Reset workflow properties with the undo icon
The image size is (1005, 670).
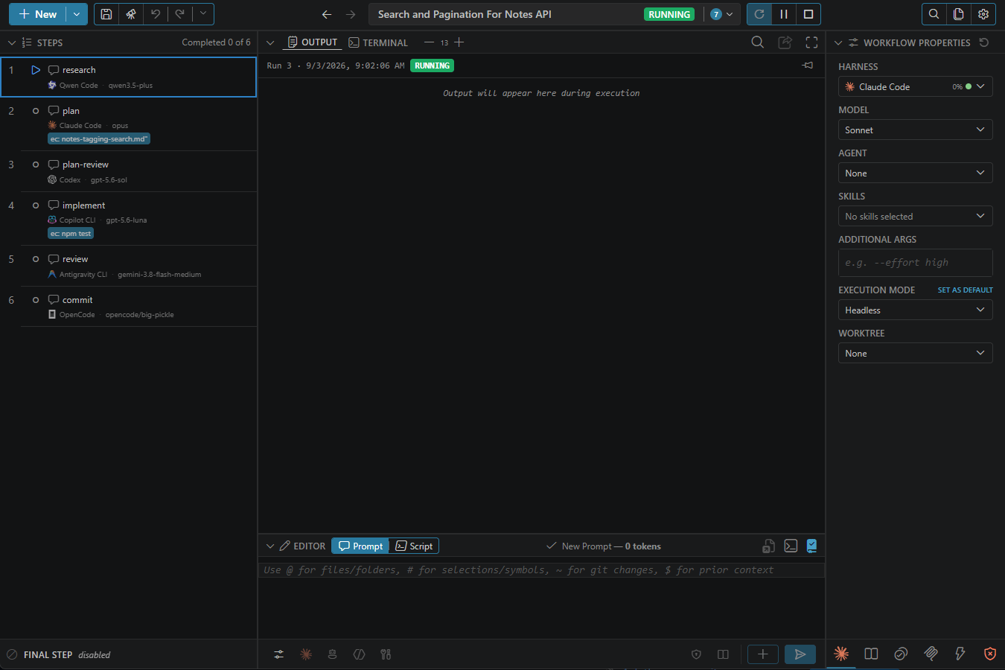tap(984, 42)
